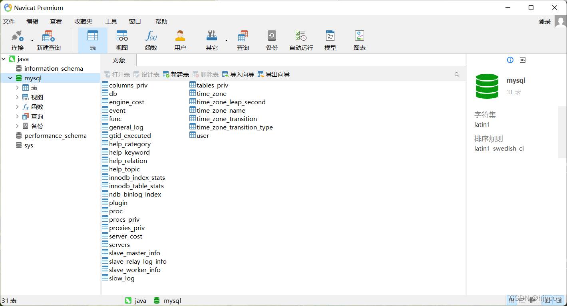567x306 pixels.
Task: Expand the 备份 (Backups) tree node
Action: 17,126
